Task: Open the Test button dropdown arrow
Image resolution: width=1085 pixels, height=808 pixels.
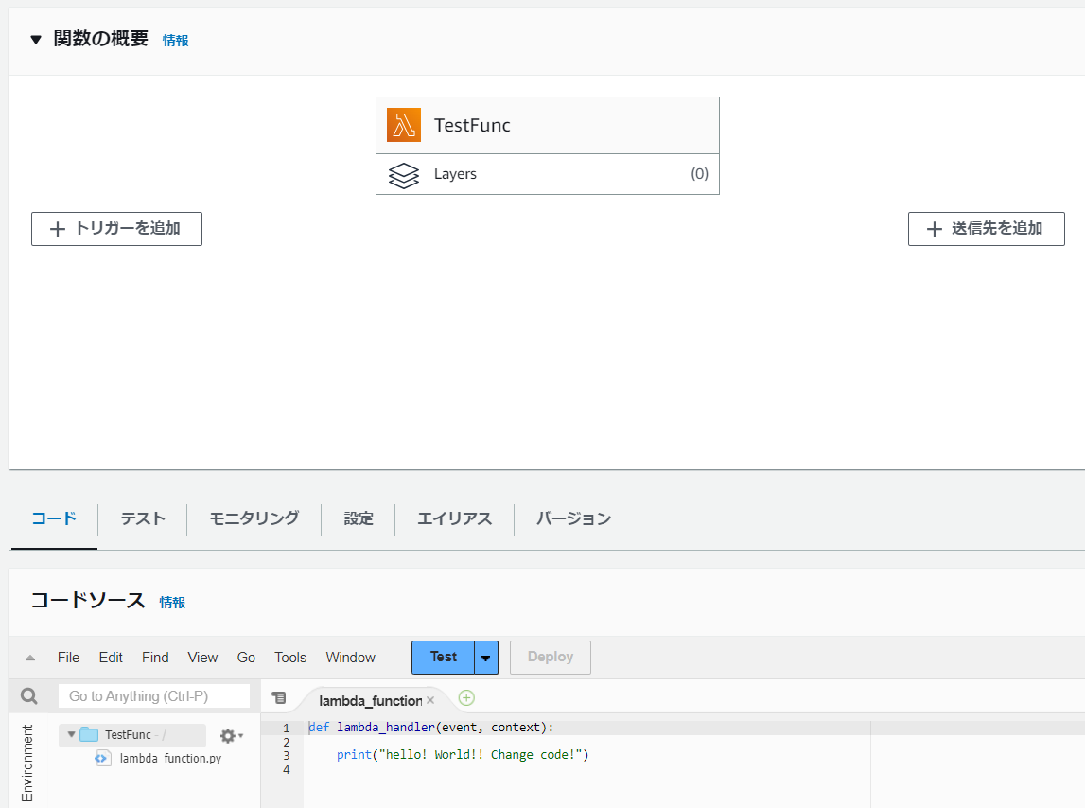Action: tap(485, 657)
